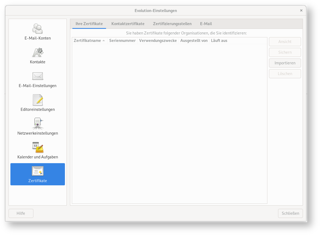Viewport: 320px width, 235px height.
Task: Sort by Seriennummer column header
Action: (x=122, y=41)
